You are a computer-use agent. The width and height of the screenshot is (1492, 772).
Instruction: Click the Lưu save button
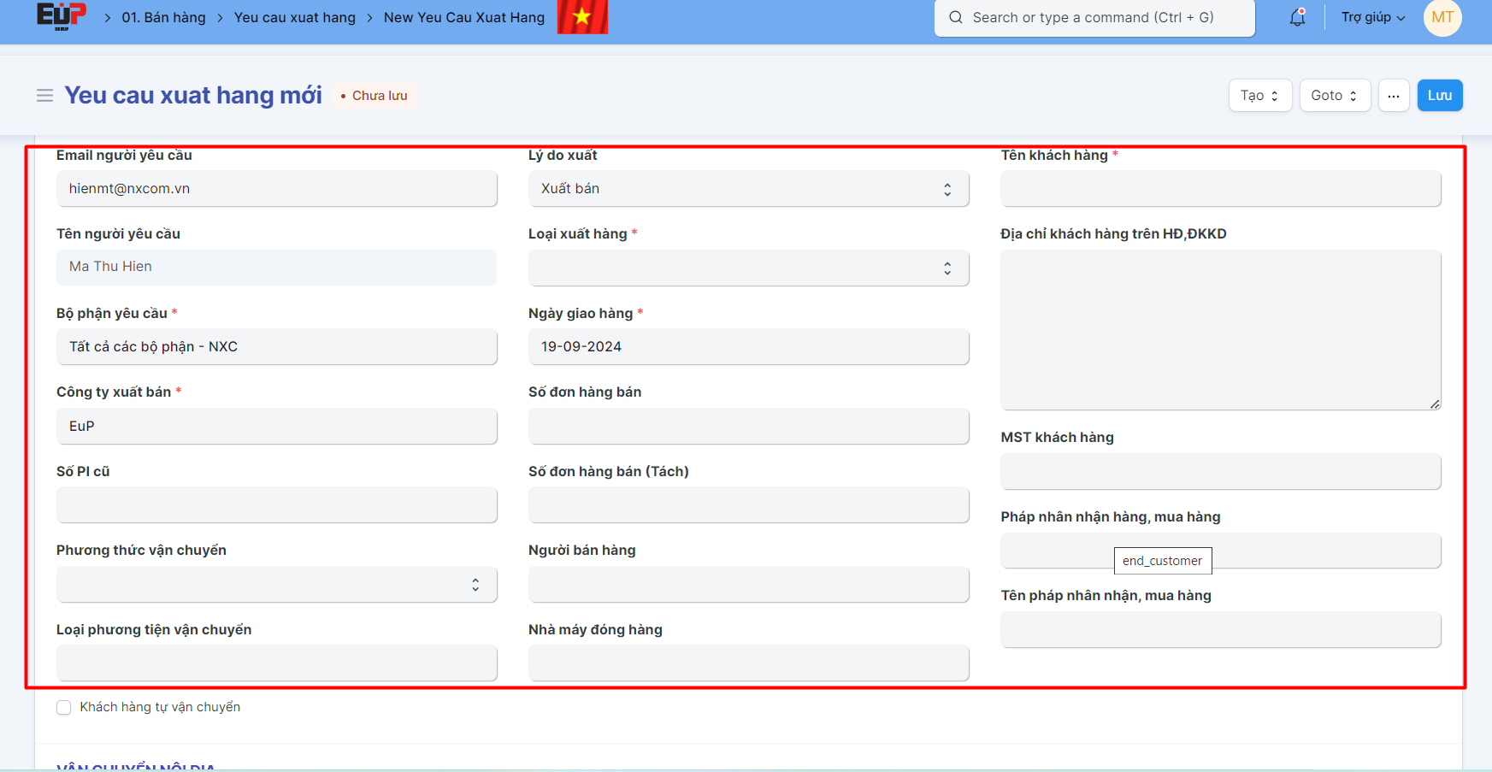[1440, 95]
